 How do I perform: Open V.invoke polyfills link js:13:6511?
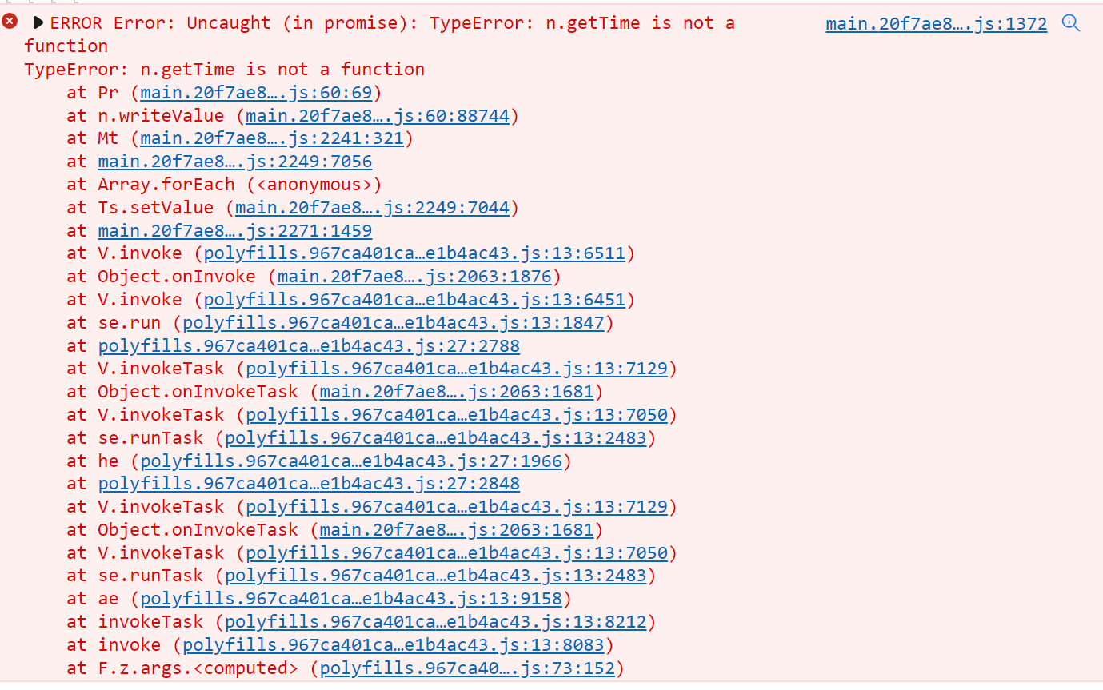click(x=414, y=254)
